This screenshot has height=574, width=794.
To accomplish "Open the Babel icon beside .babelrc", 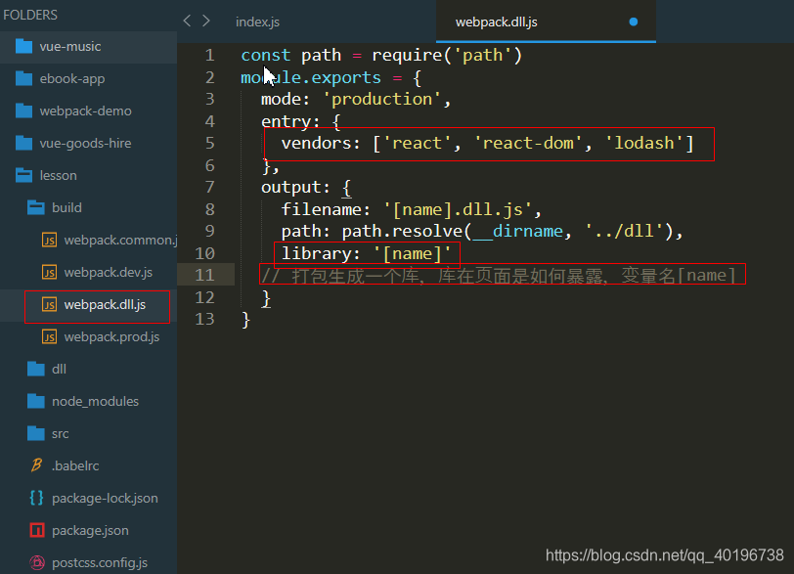I will tap(35, 465).
